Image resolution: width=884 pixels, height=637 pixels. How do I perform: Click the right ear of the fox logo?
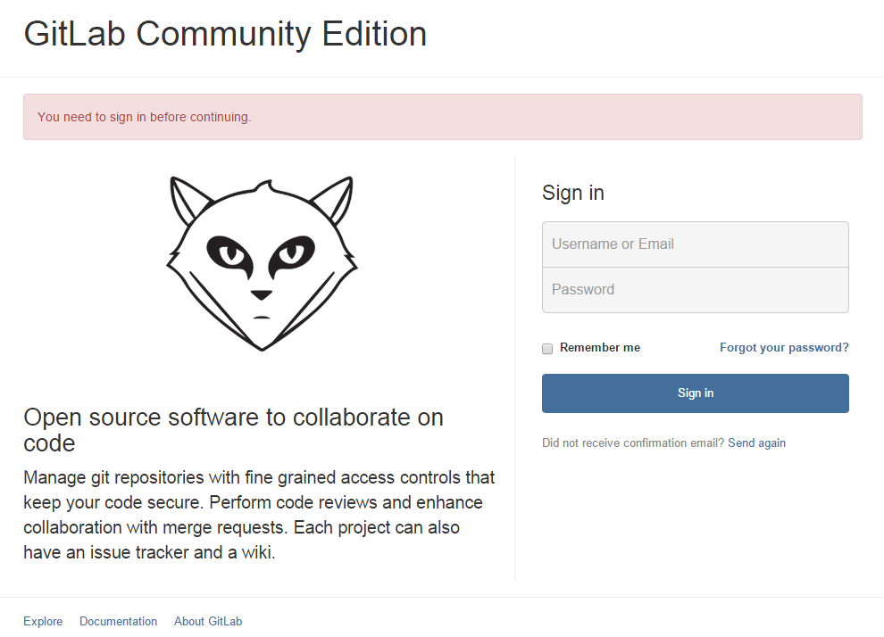[337, 202]
